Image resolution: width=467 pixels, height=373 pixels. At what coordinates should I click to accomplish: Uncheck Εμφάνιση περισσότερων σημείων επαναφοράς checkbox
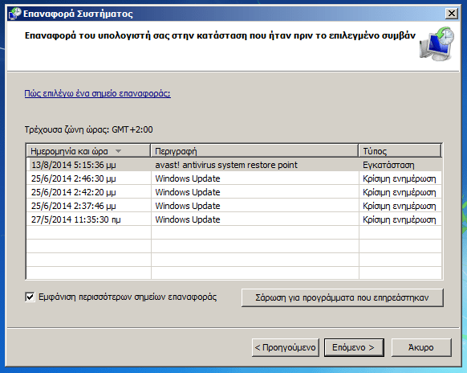point(30,297)
